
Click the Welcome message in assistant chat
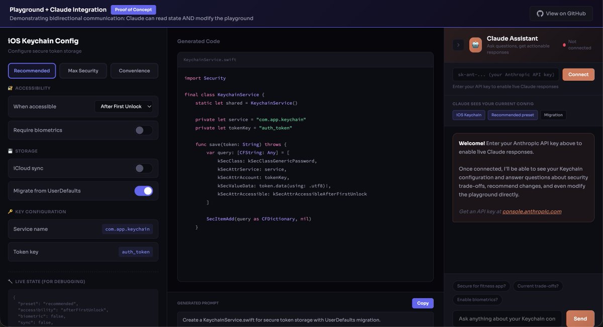coord(524,177)
